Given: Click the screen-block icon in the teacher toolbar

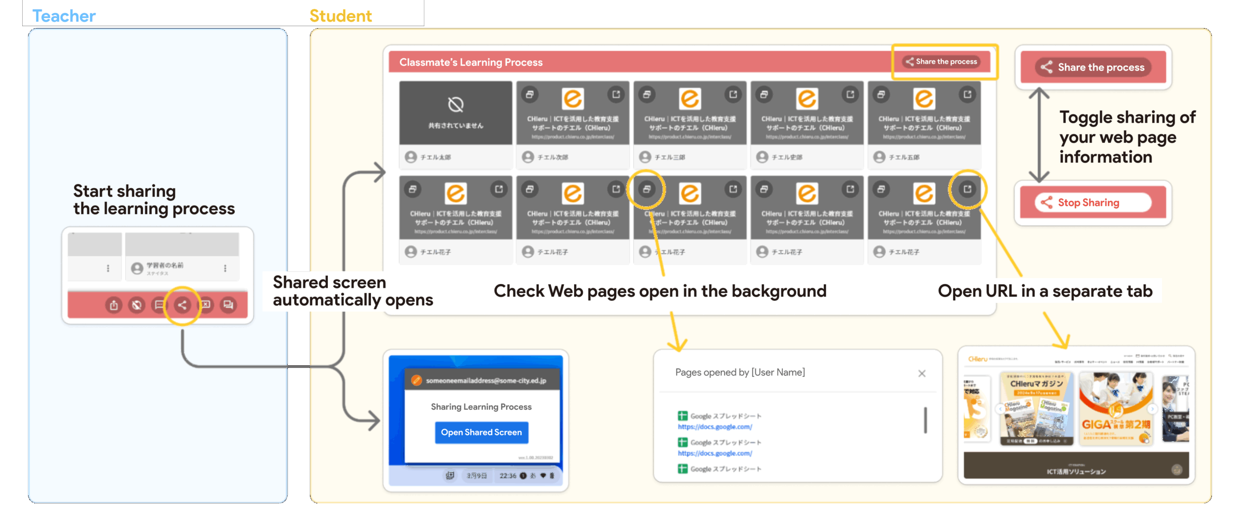Looking at the screenshot, I should tap(136, 305).
